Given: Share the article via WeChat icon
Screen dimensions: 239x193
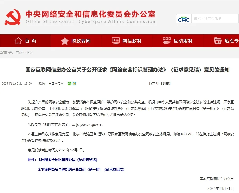Looking at the screenshot, I should click(69, 83).
